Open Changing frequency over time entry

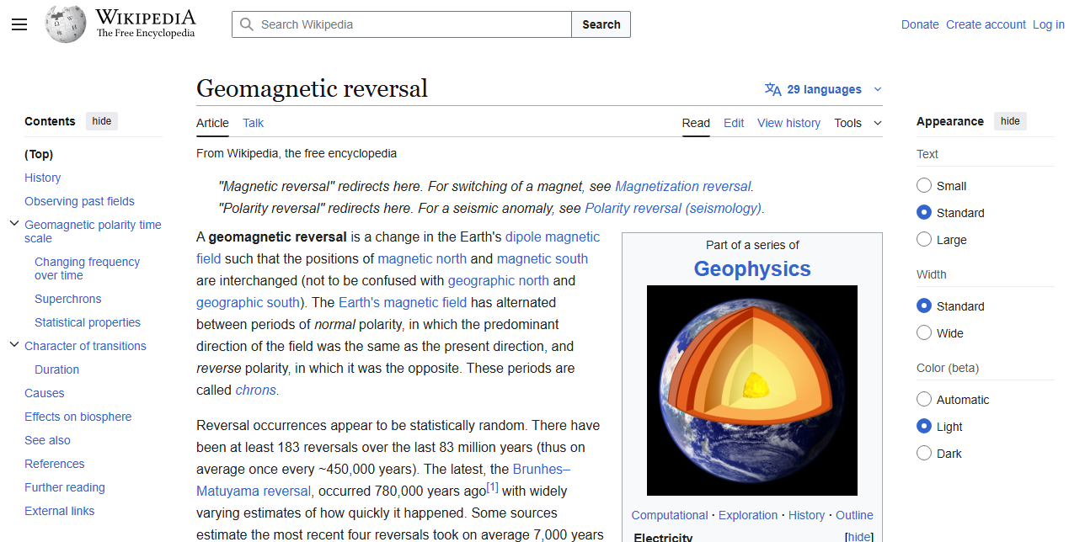pyautogui.click(x=87, y=268)
